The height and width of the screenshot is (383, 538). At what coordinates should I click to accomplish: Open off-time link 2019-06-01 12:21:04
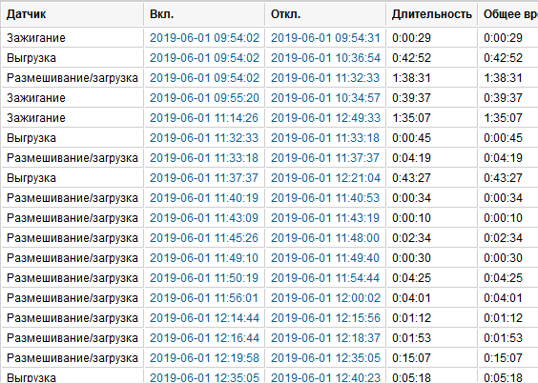(x=325, y=178)
